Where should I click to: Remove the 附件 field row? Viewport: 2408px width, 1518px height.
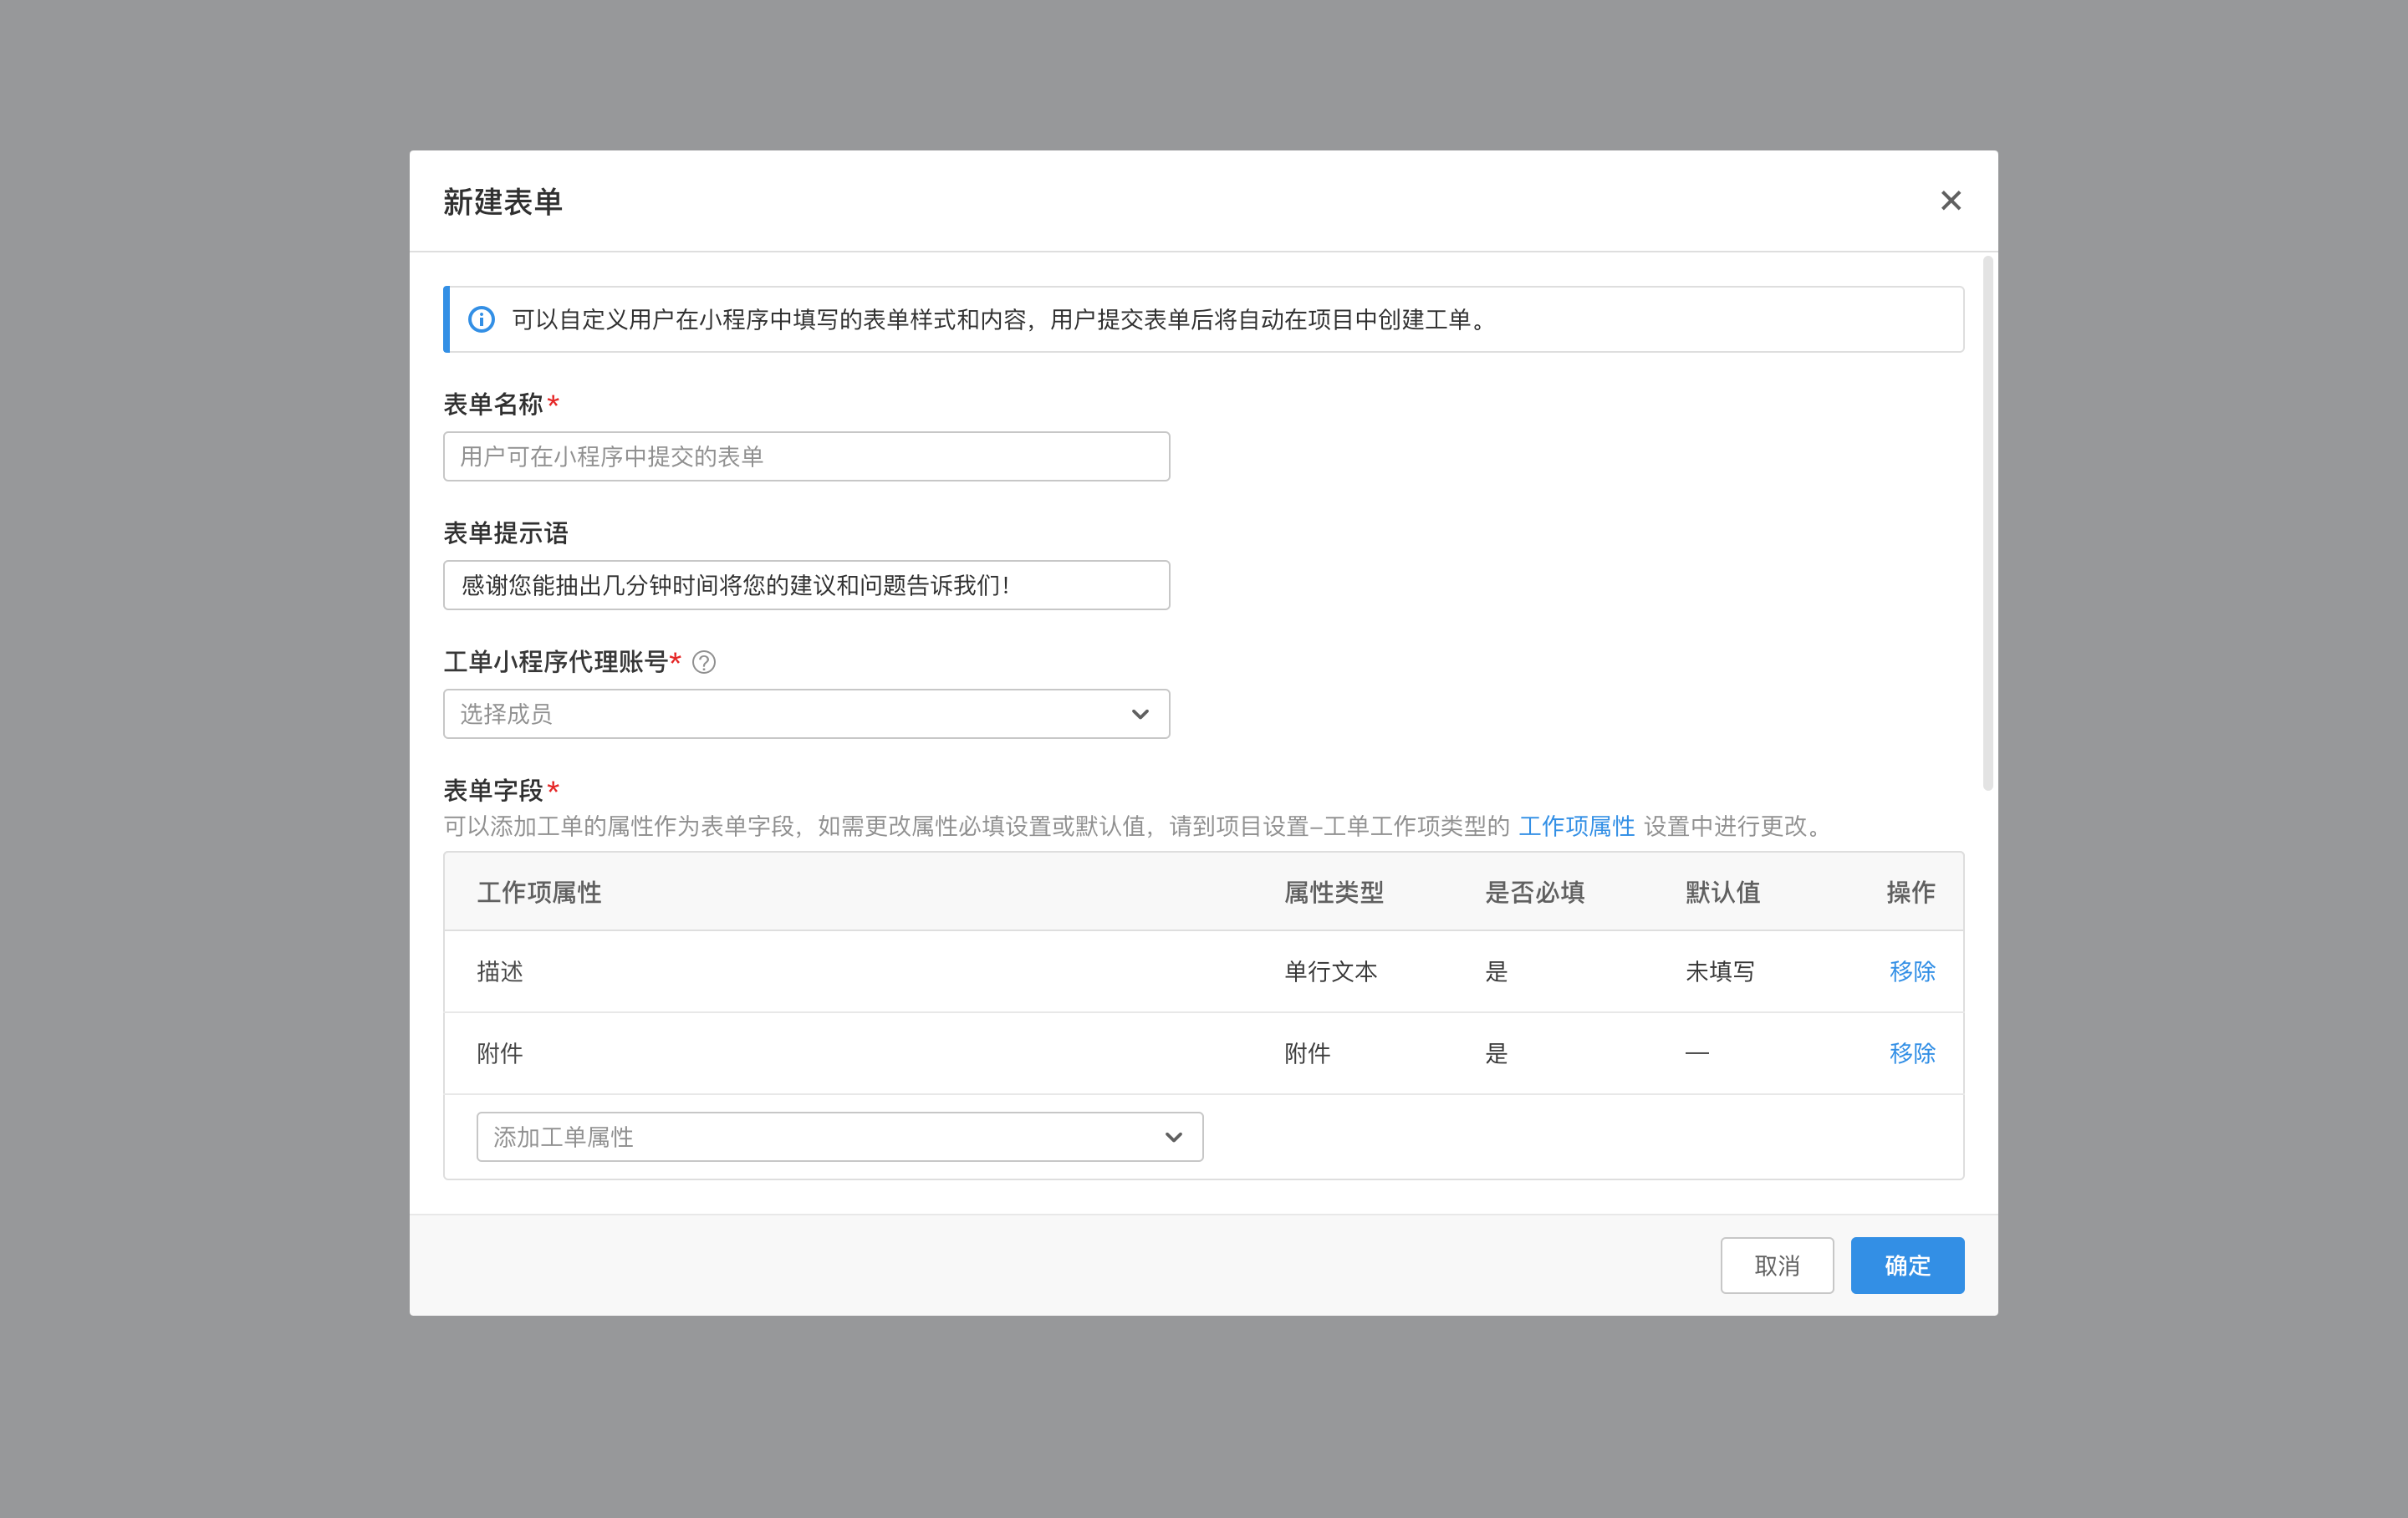(x=1912, y=1053)
